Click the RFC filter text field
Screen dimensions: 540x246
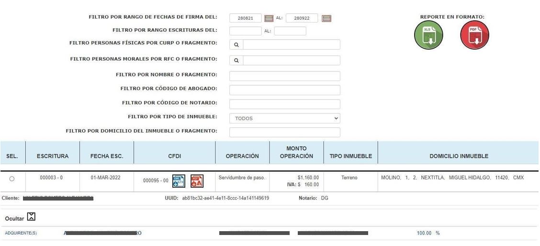click(x=292, y=60)
